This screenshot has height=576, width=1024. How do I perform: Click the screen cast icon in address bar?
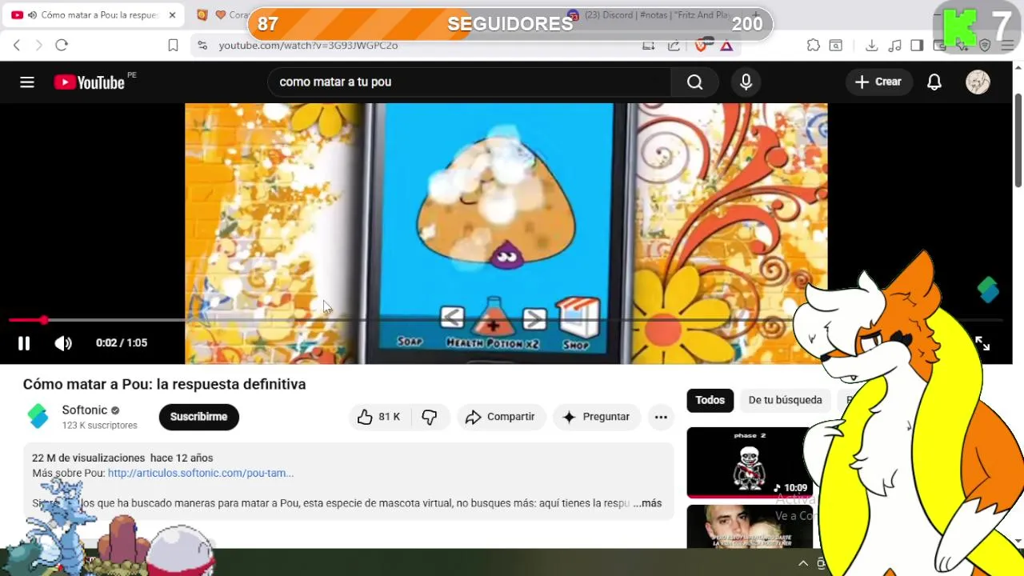click(649, 46)
